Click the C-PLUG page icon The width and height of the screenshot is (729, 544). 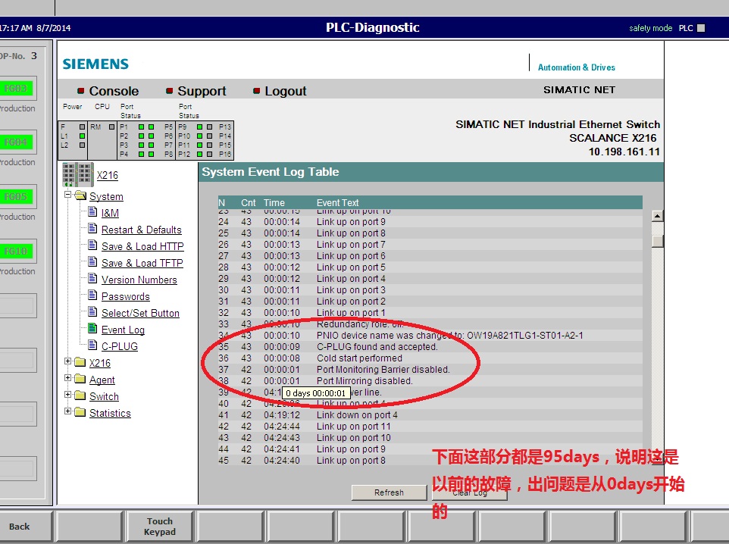point(92,345)
